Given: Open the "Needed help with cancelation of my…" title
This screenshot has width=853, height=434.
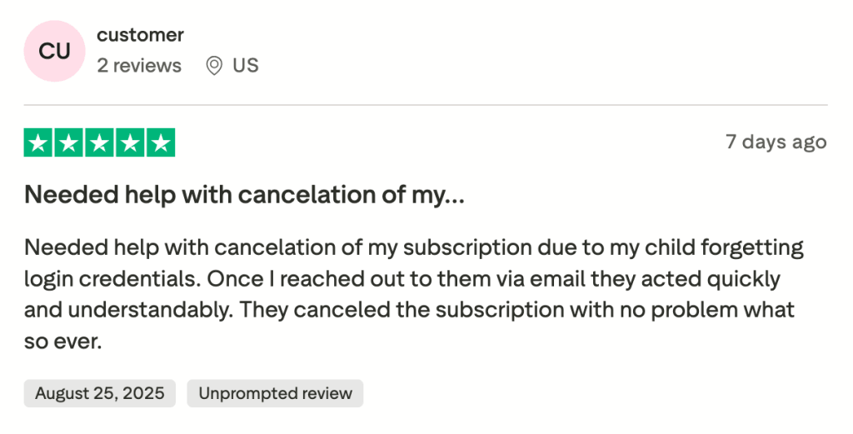Looking at the screenshot, I should coord(244,195).
